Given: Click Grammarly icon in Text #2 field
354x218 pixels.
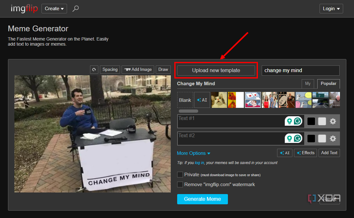Looking at the screenshot, I should coord(298,138).
